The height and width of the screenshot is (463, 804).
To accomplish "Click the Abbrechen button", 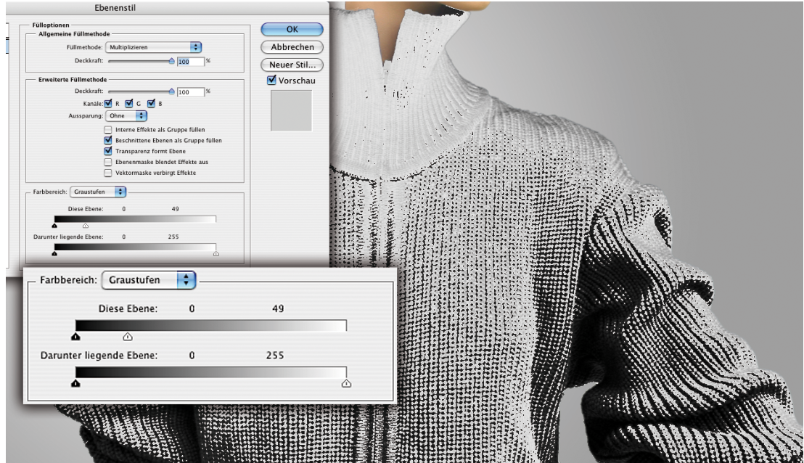I will tap(292, 47).
